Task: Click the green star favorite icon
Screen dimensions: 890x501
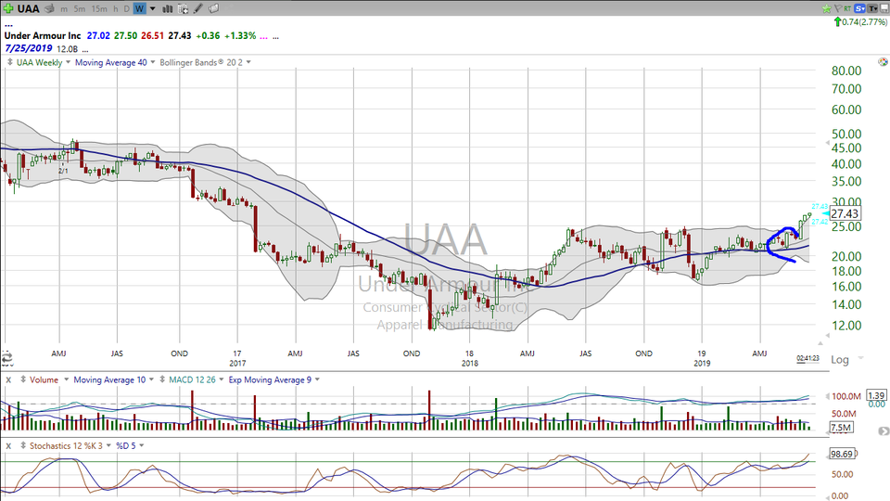Action: pyautogui.click(x=826, y=8)
